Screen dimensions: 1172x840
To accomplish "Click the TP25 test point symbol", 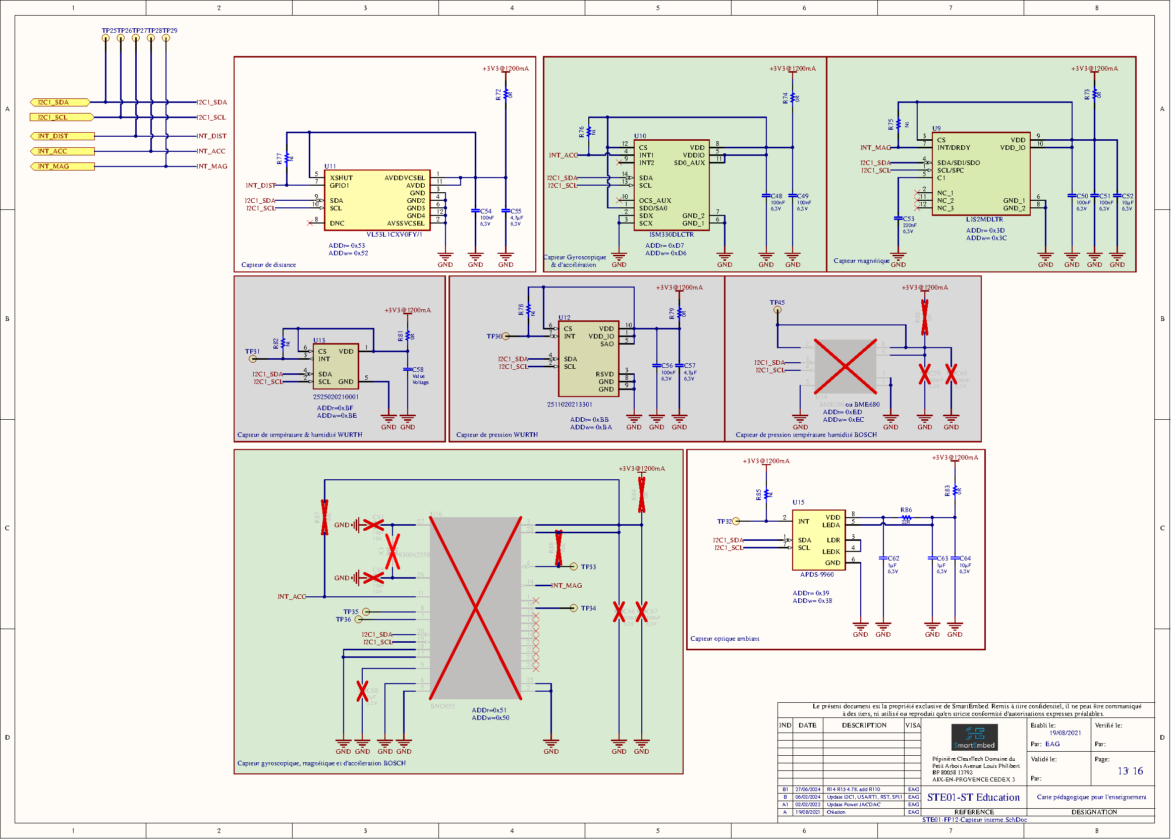I will [x=105, y=38].
